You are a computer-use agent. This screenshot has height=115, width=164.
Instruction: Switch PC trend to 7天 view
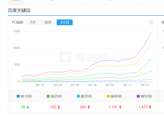pyautogui.click(x=33, y=22)
